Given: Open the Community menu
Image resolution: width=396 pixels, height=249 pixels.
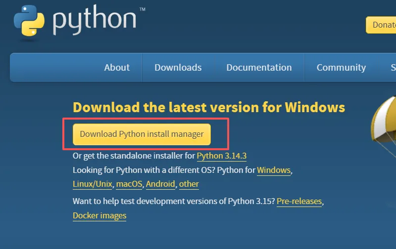Looking at the screenshot, I should tap(341, 68).
